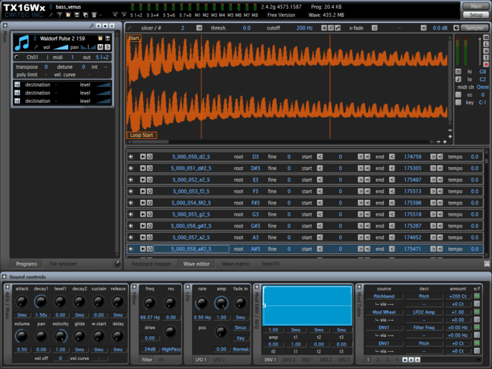Nudge start right for S_000_051_d#2_S
The width and height of the screenshot is (492, 369).
pos(361,168)
